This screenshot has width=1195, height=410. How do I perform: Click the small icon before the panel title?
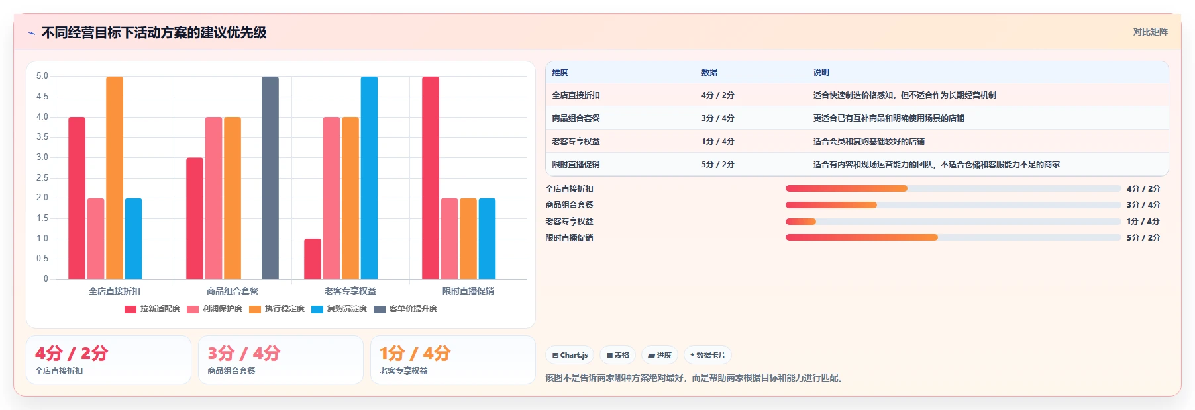click(31, 33)
